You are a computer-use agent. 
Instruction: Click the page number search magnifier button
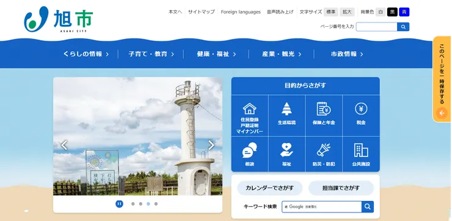(x=403, y=27)
